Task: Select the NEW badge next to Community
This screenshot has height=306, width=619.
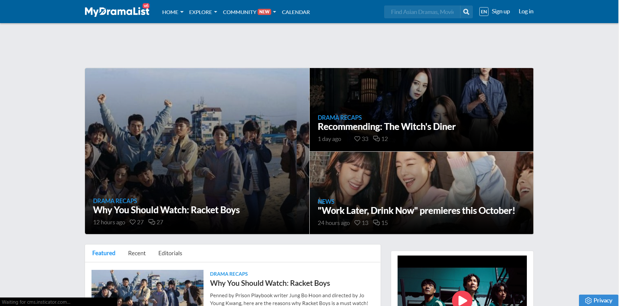Action: (x=264, y=11)
